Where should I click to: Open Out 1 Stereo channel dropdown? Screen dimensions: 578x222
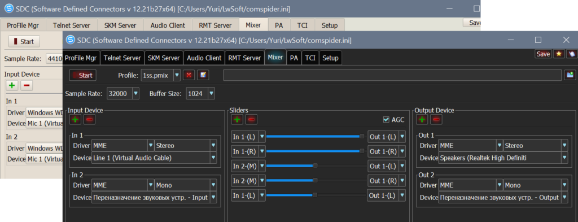pos(564,146)
